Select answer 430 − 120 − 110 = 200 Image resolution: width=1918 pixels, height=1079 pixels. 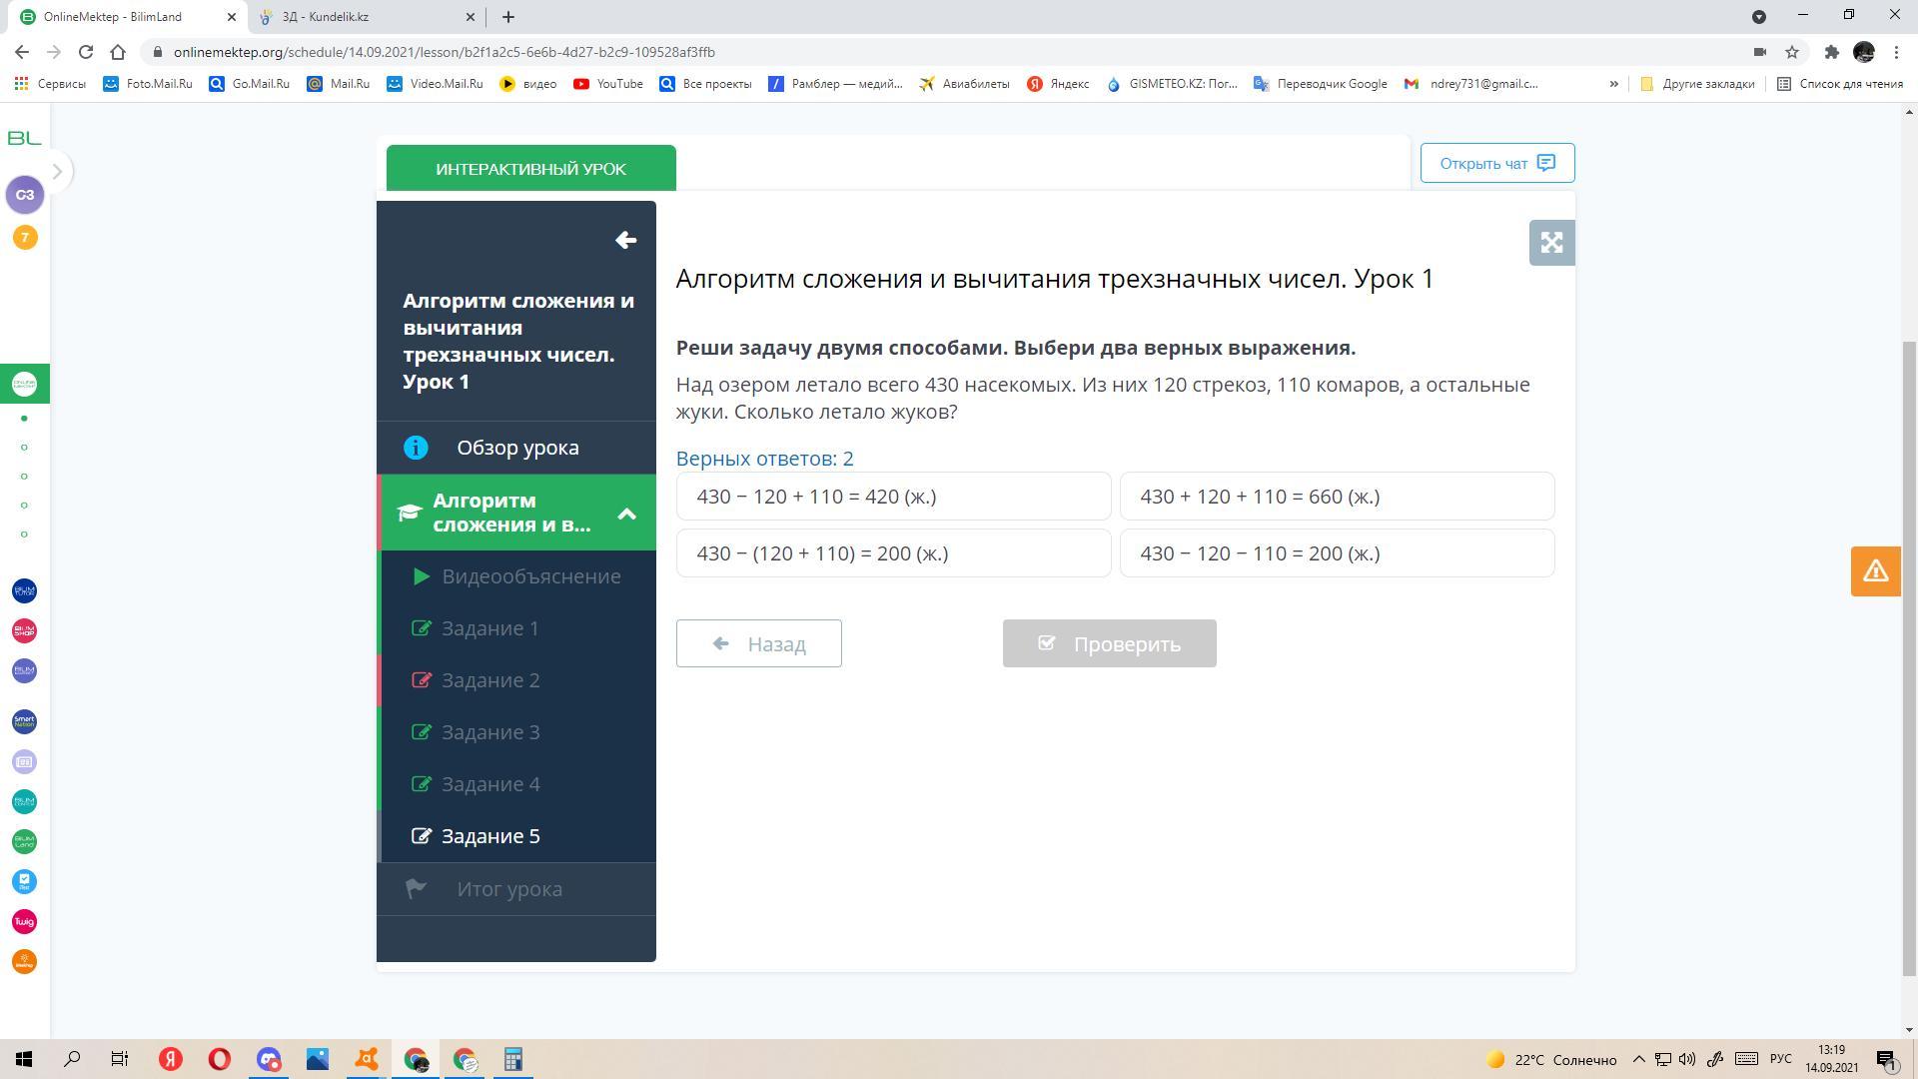pos(1336,553)
